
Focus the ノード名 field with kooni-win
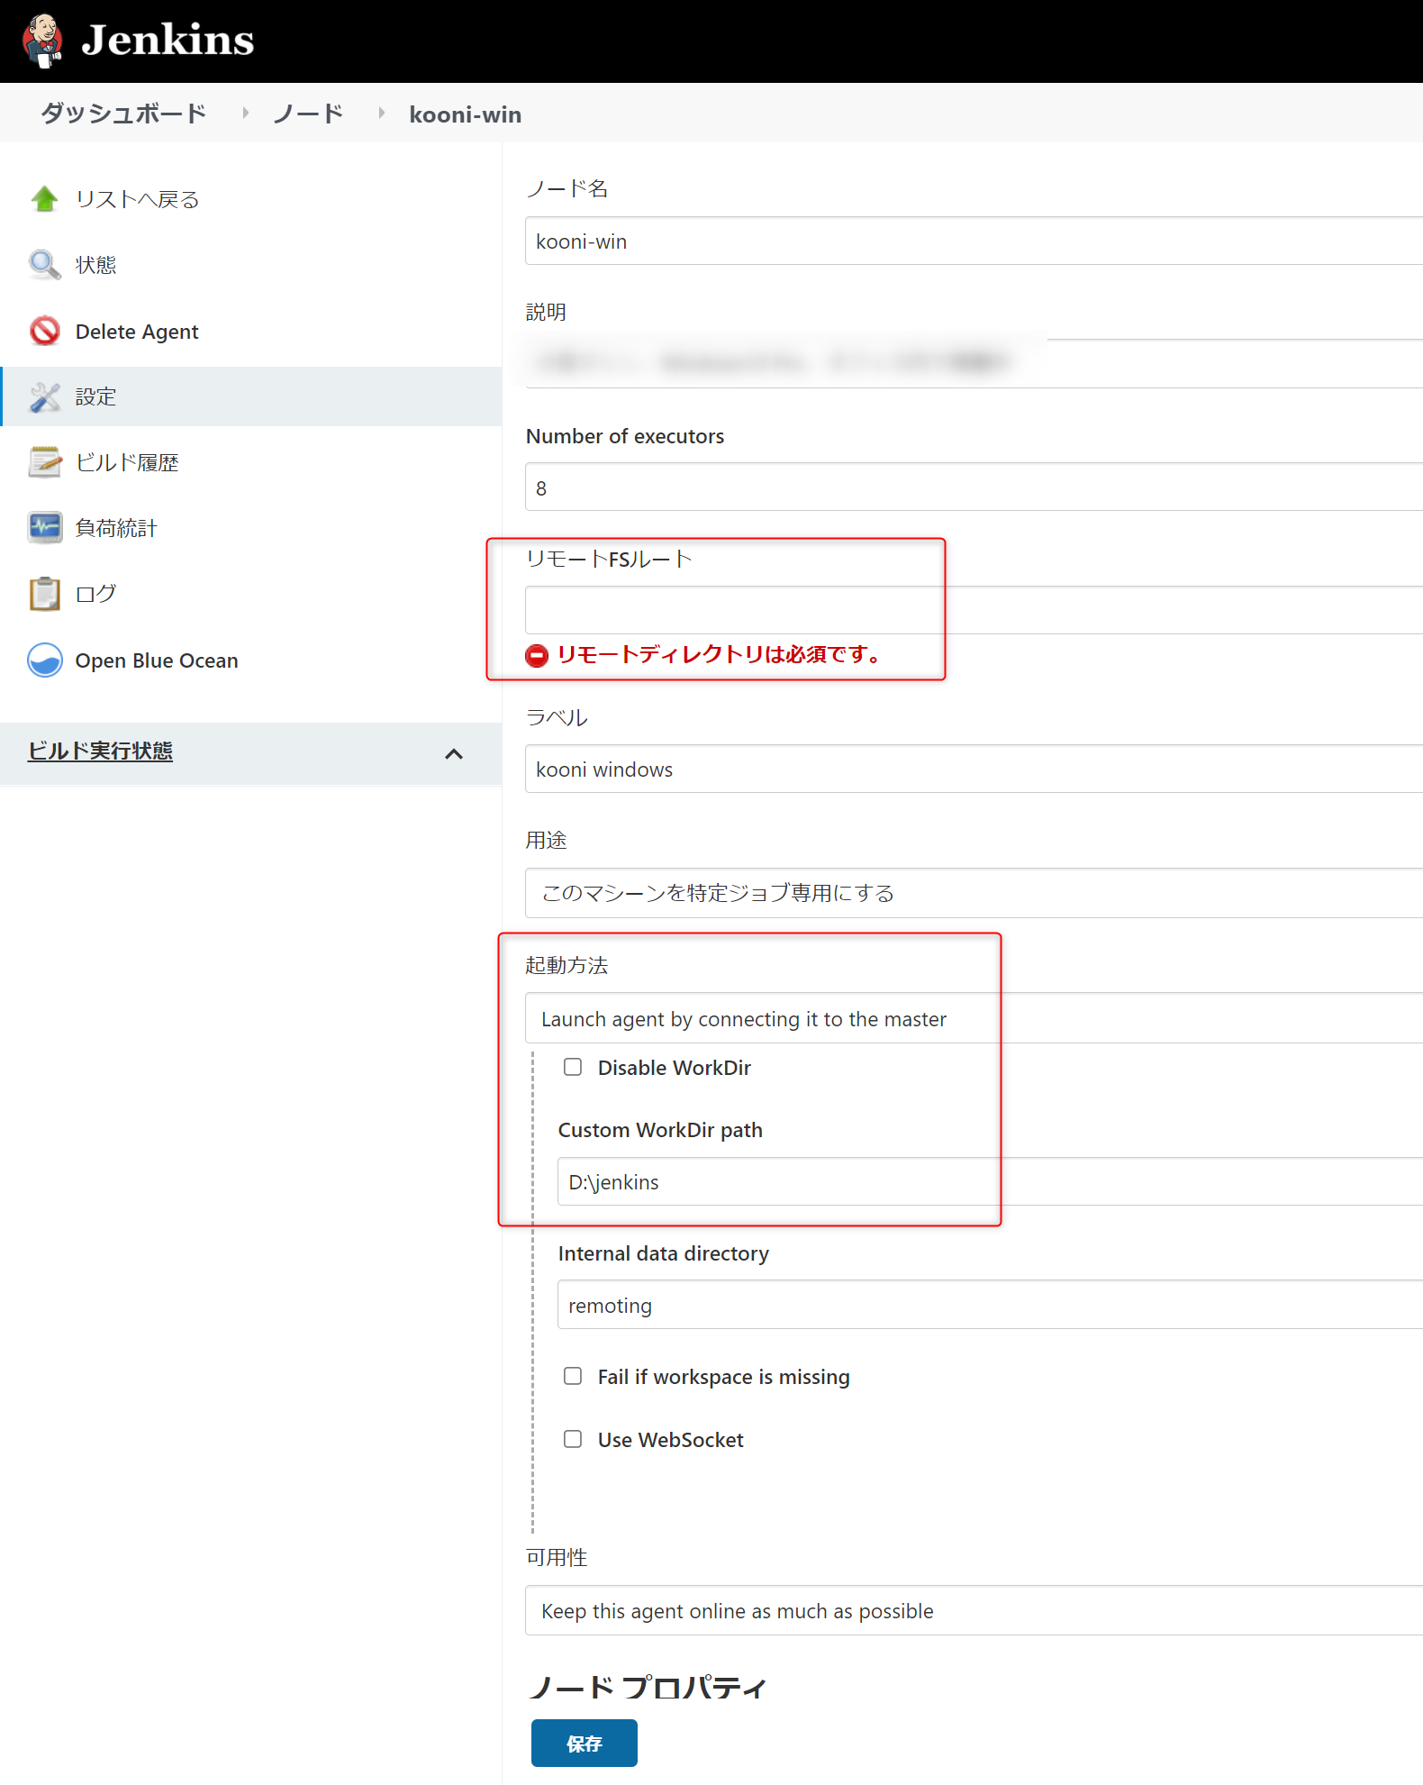click(x=974, y=241)
